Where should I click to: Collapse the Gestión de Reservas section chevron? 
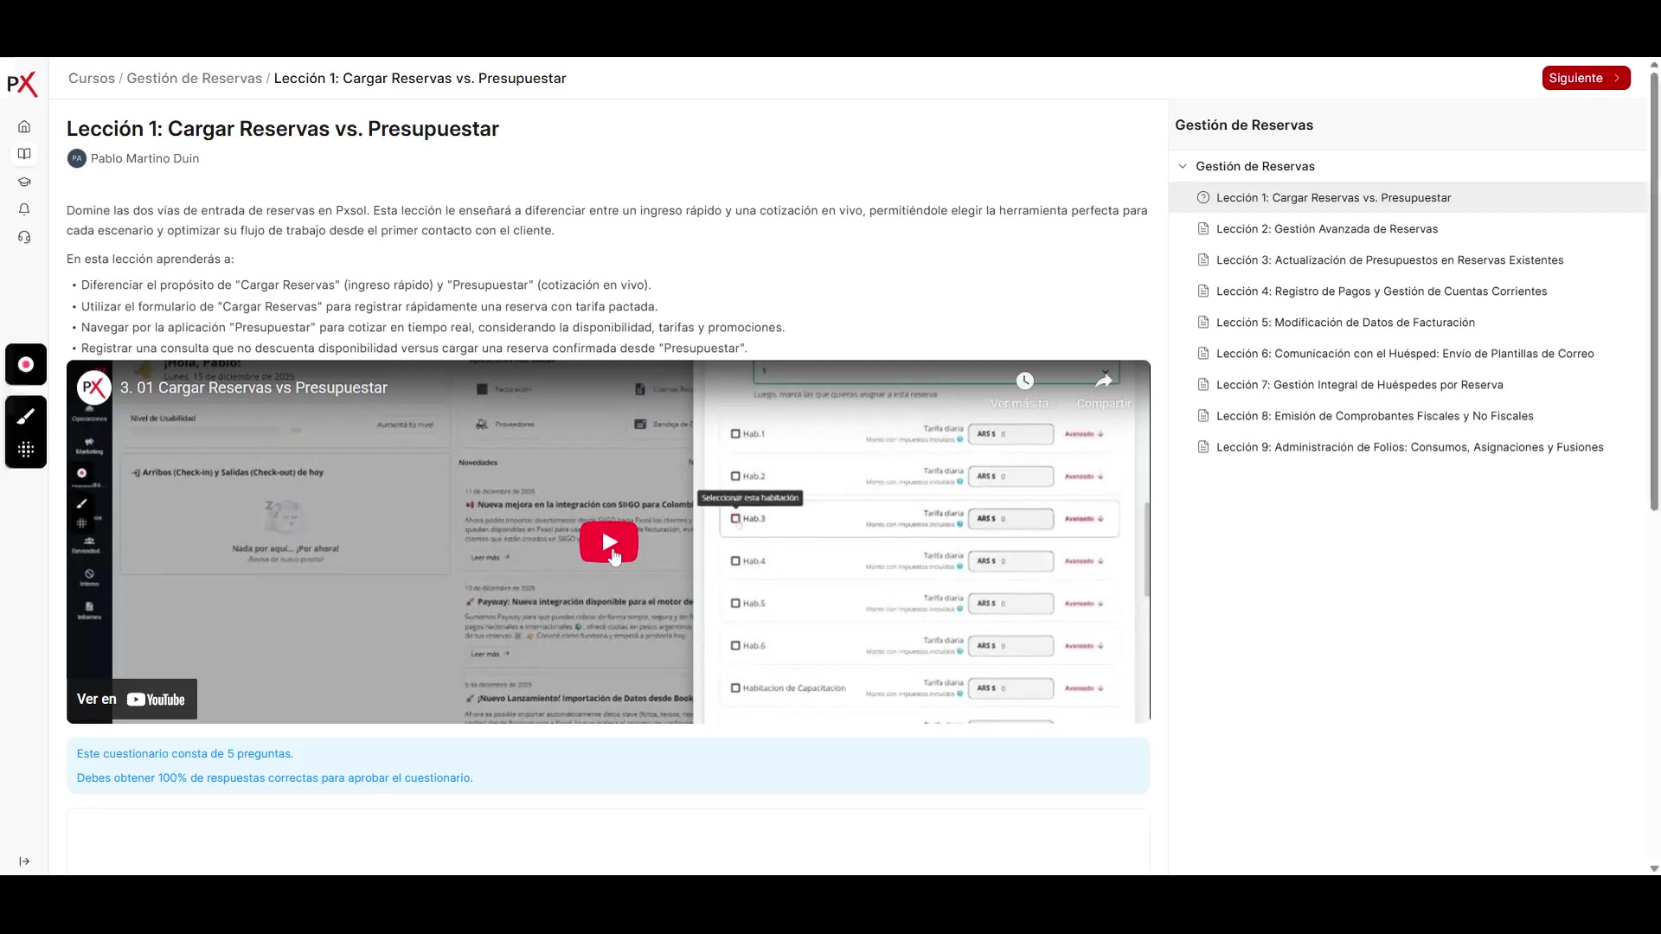(1183, 166)
